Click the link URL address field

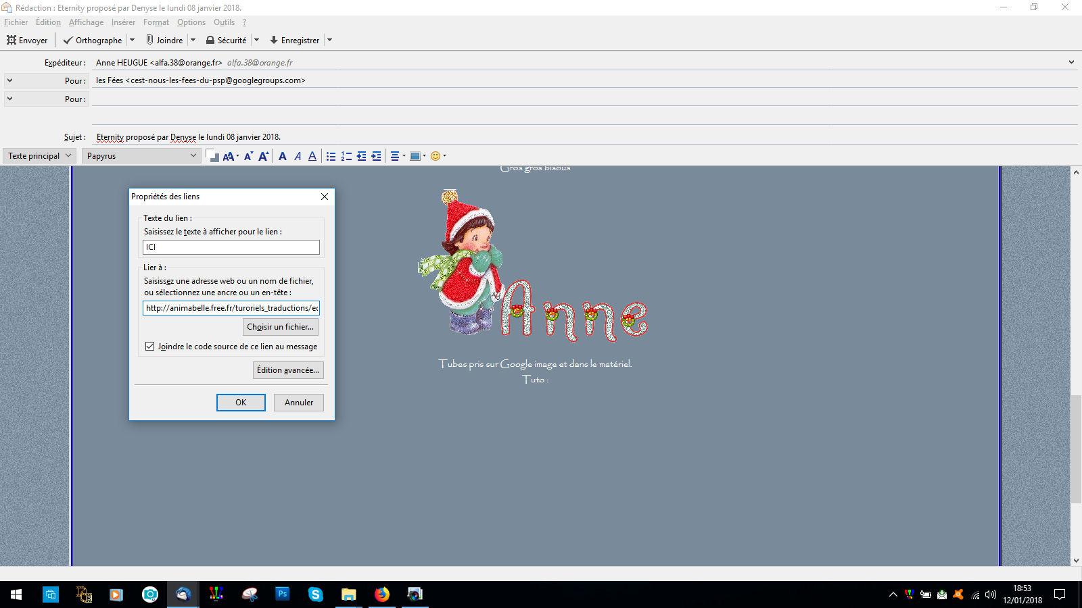[231, 308]
